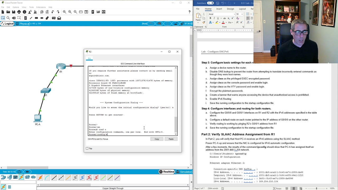
Task: Click in the R2 CLI terminal area
Action: tap(131, 101)
